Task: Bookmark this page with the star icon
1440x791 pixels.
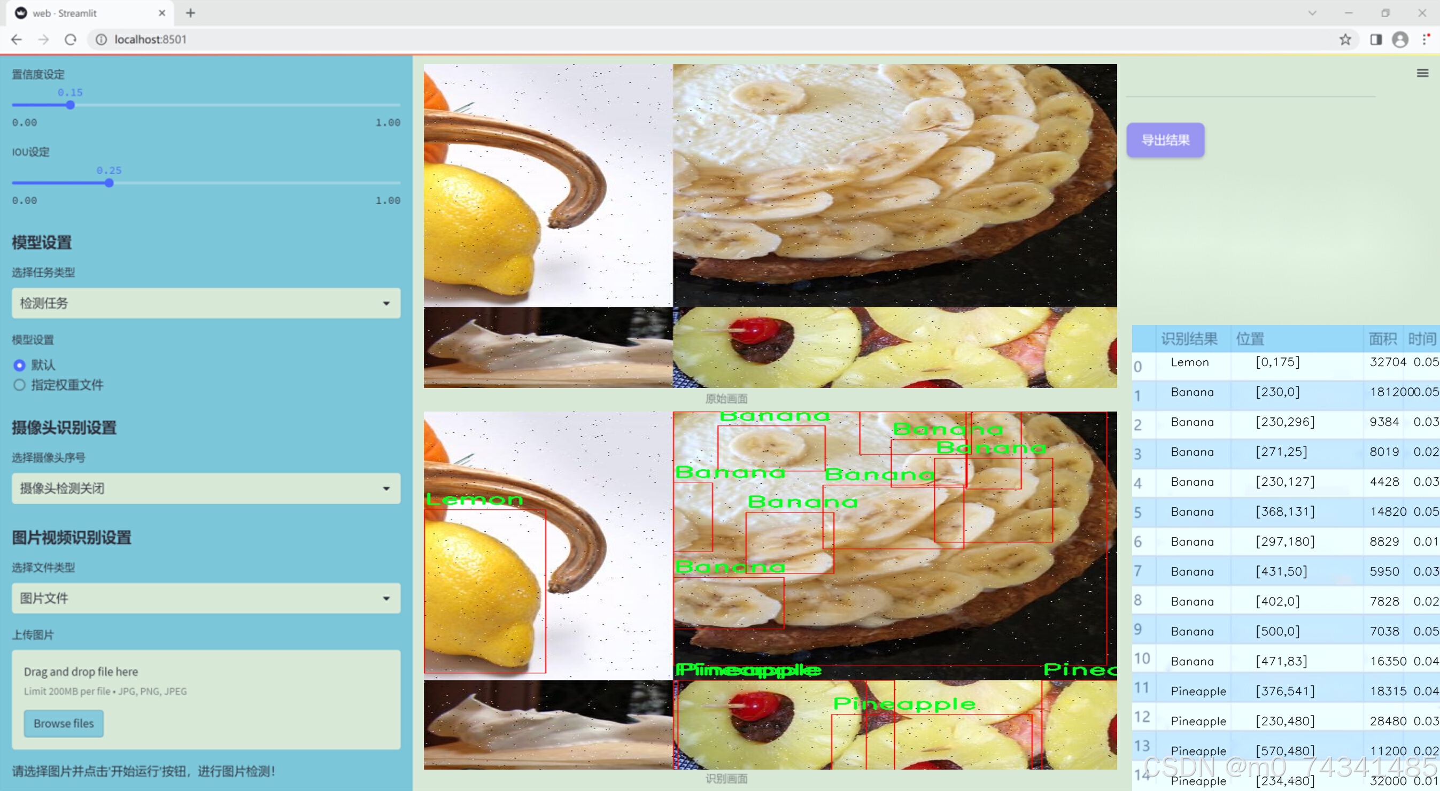Action: coord(1345,40)
